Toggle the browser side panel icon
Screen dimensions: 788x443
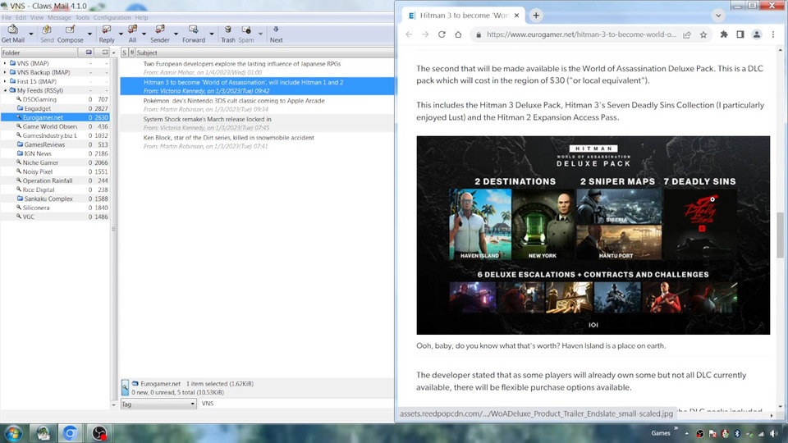click(740, 34)
